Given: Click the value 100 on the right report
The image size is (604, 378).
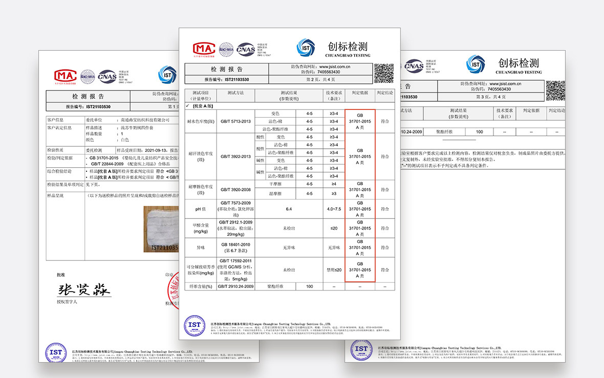Looking at the screenshot, I should [479, 131].
